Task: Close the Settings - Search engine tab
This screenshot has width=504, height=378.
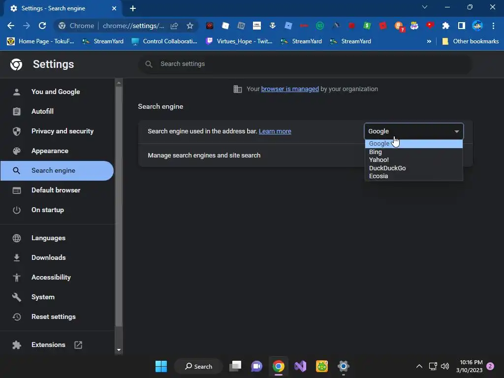Action: (114, 8)
